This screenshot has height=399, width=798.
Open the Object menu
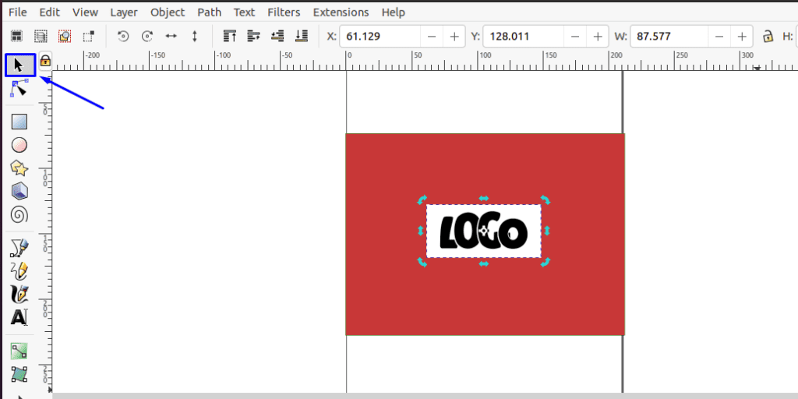click(168, 12)
